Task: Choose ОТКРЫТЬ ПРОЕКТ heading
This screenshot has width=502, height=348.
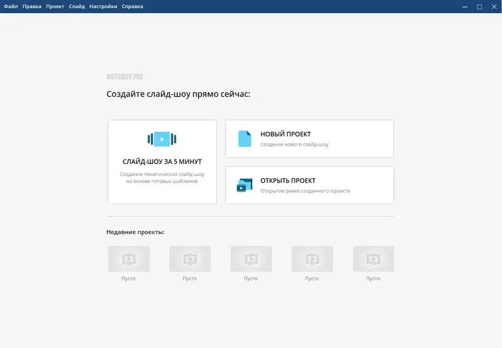Action: click(x=288, y=180)
